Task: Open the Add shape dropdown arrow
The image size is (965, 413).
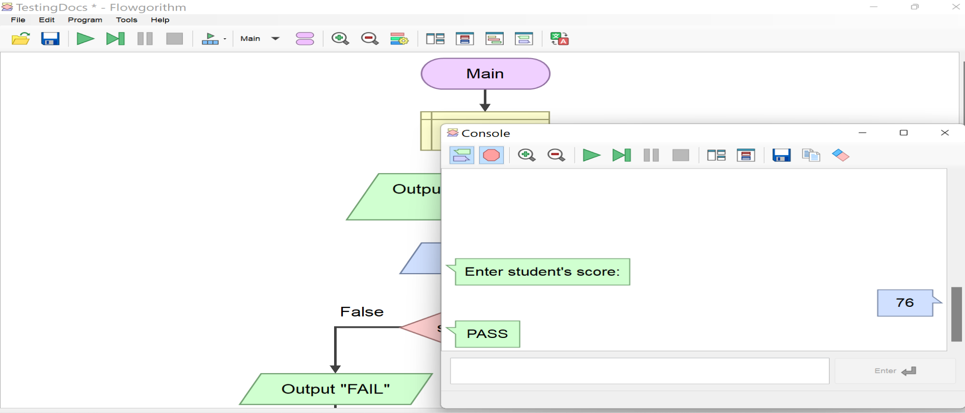Action: (225, 39)
